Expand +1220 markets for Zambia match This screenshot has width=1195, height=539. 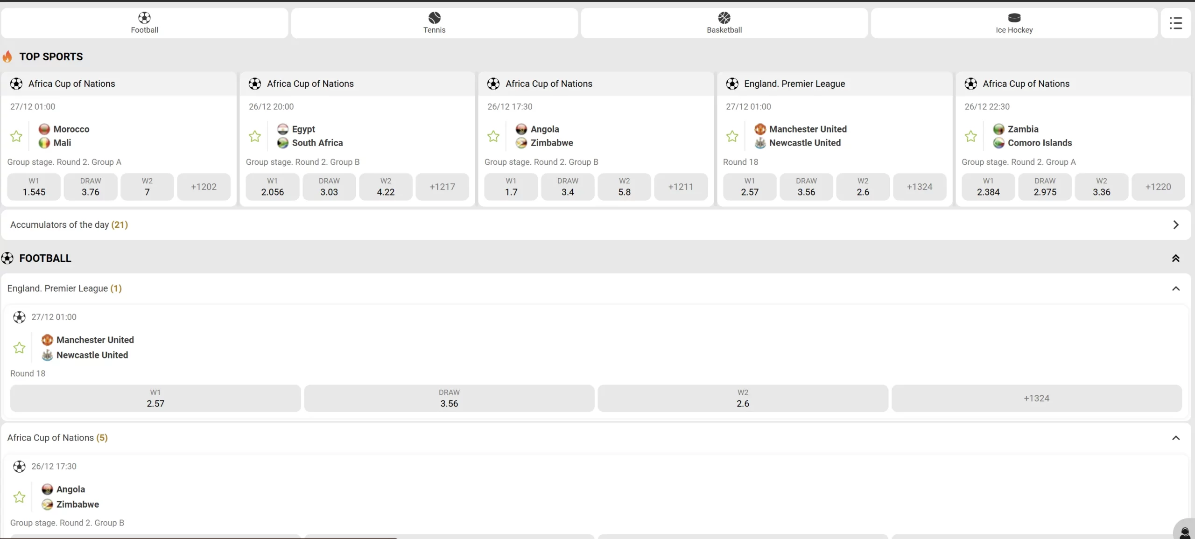coord(1158,187)
